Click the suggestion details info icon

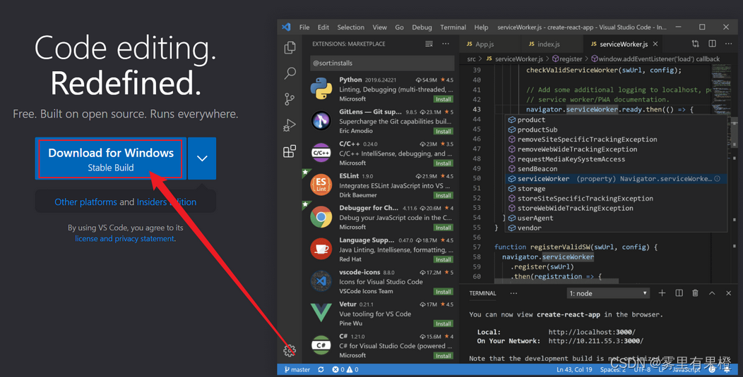718,179
